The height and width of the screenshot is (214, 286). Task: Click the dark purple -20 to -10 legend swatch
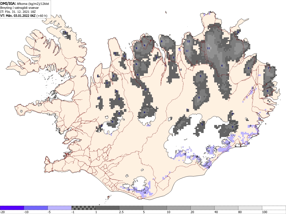pyautogui.click(x=12, y=208)
